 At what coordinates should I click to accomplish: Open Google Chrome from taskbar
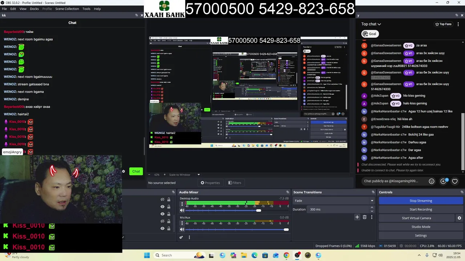pos(286,255)
